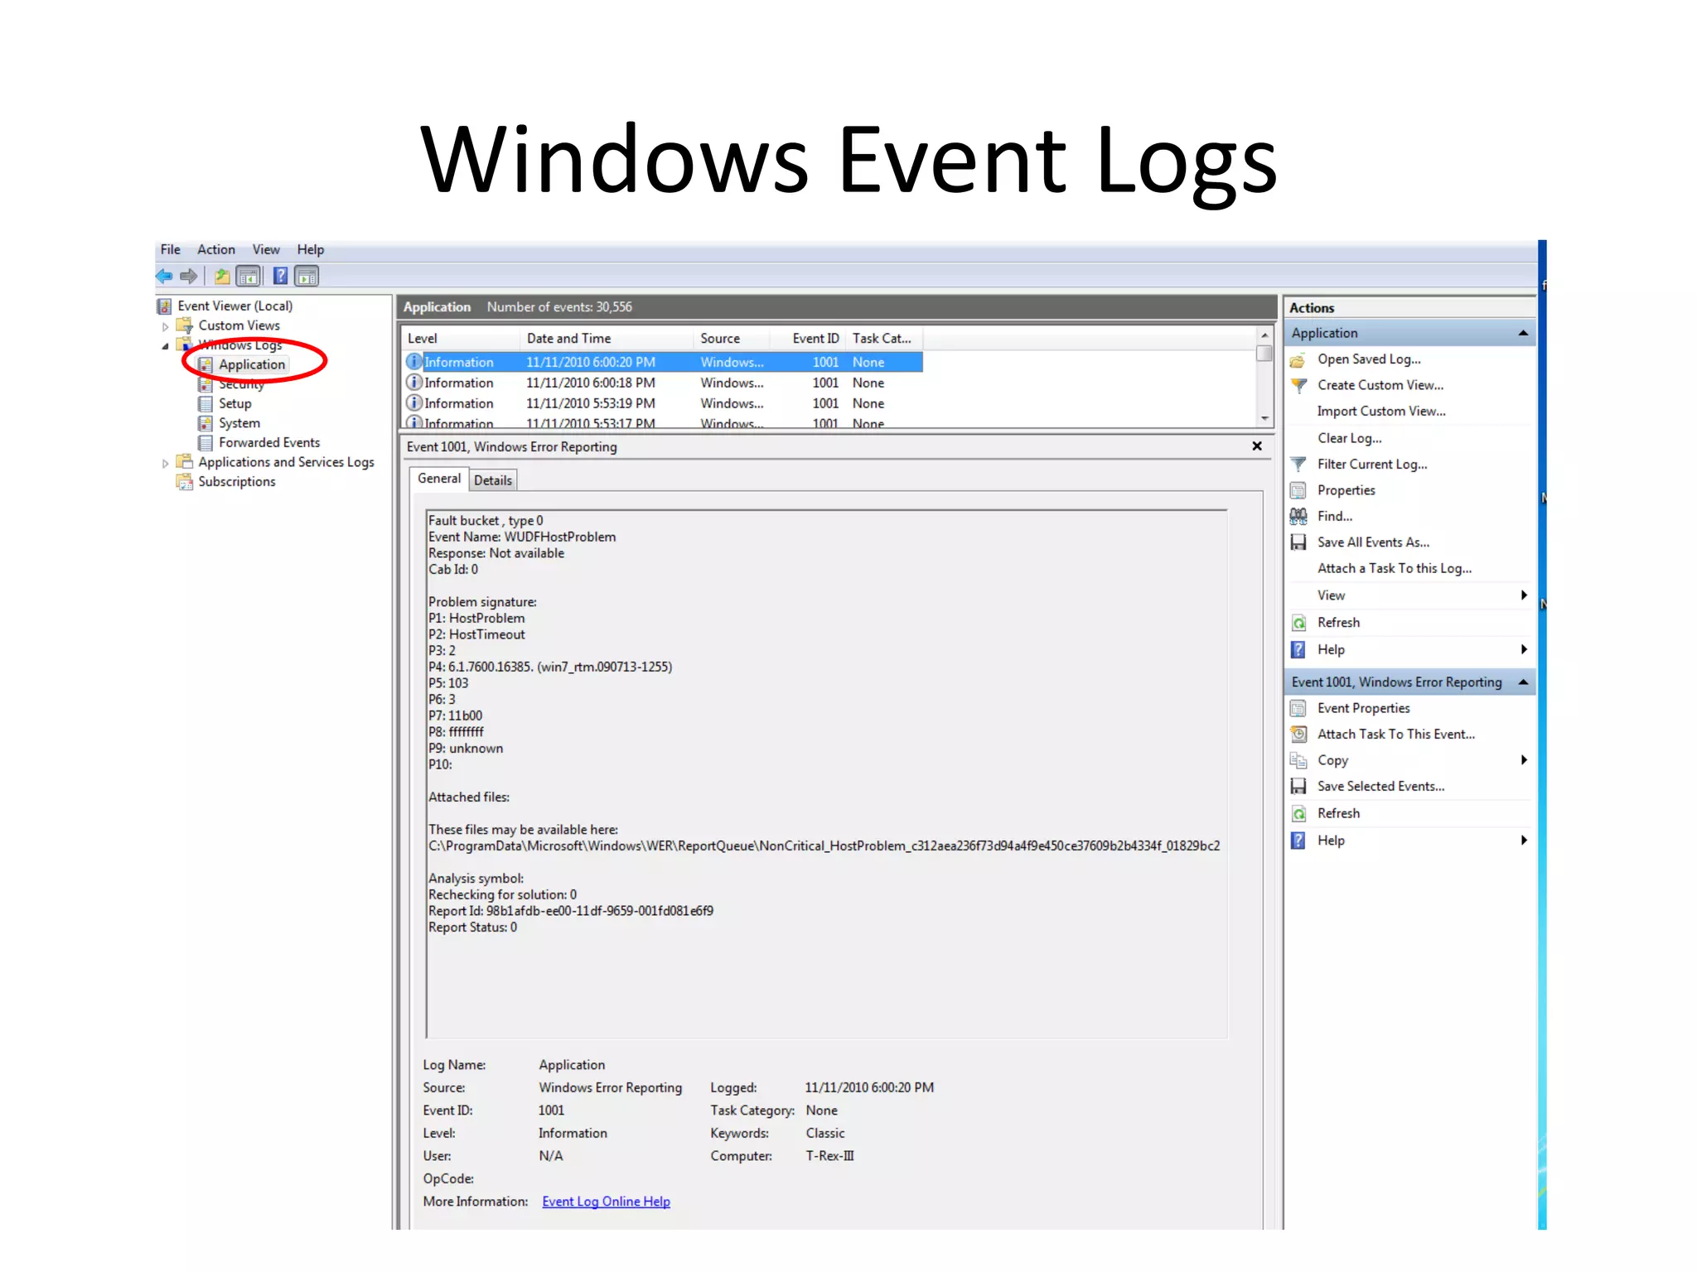The width and height of the screenshot is (1697, 1272).
Task: Expand the Custom Views tree node
Action: tap(166, 327)
